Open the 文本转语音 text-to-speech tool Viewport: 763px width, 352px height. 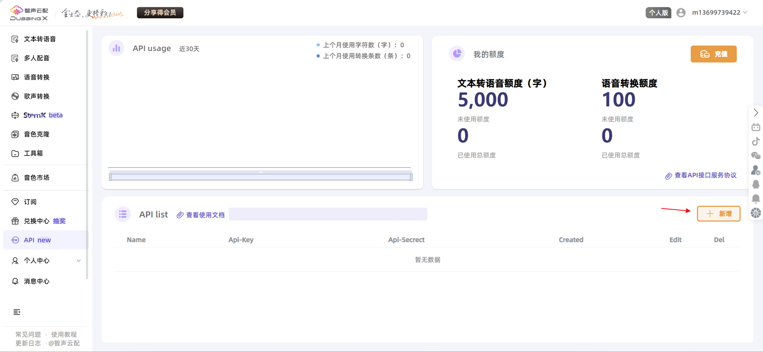pos(40,39)
